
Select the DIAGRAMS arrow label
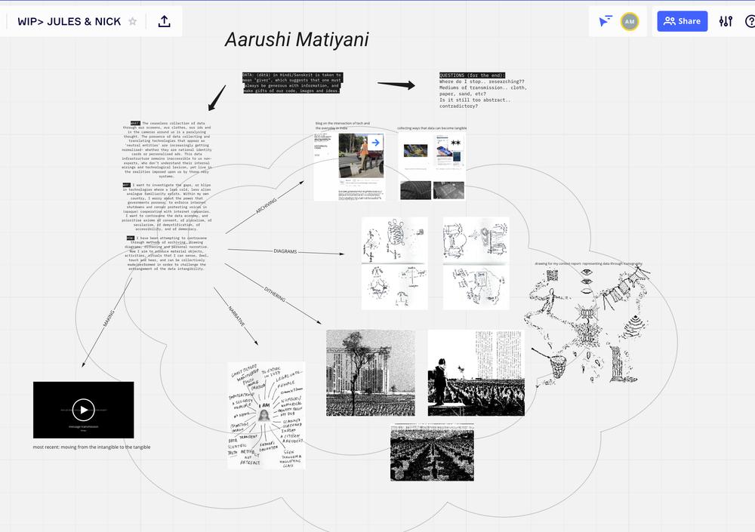tap(285, 251)
